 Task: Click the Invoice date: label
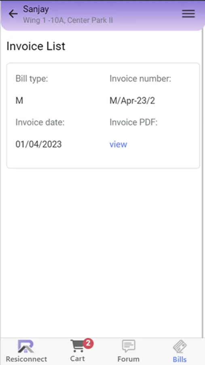pos(40,122)
